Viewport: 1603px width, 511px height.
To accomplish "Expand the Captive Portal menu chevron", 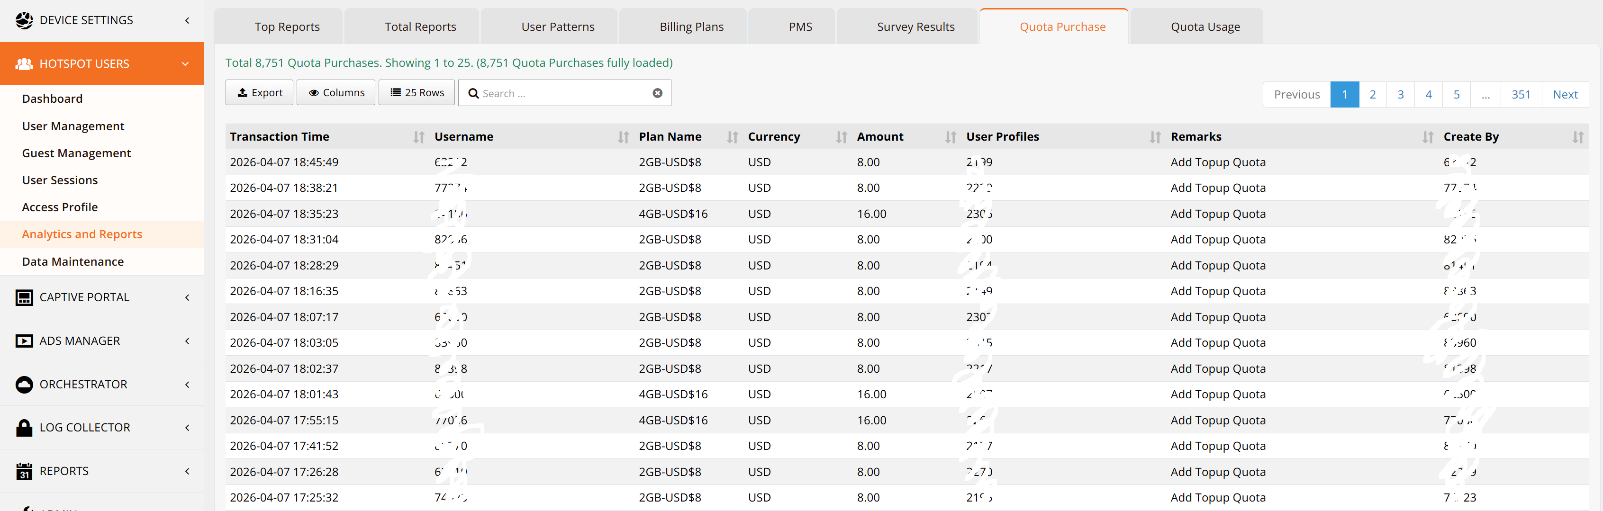I will 187,297.
